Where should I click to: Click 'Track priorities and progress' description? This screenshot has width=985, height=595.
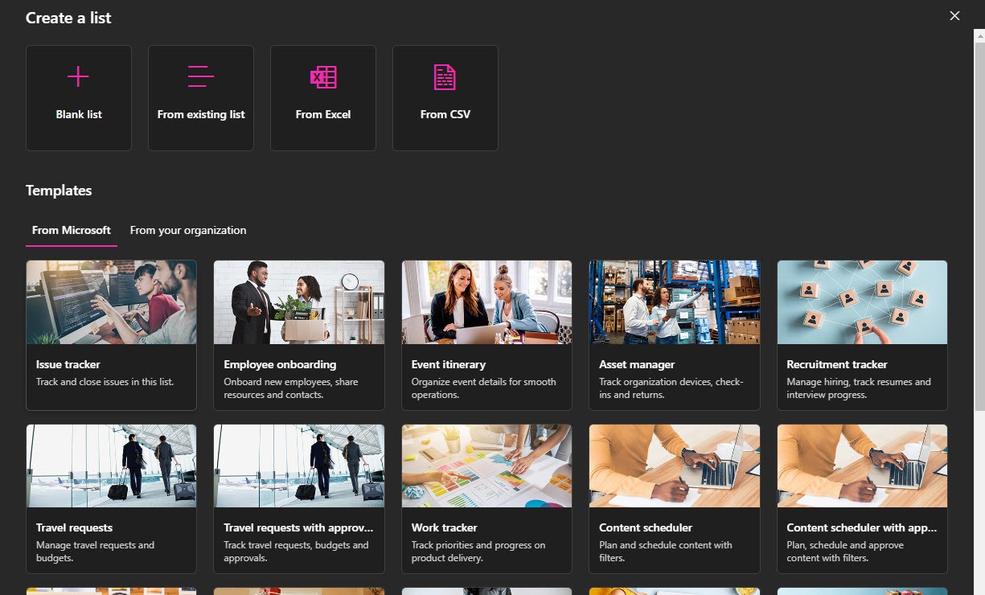coord(478,552)
